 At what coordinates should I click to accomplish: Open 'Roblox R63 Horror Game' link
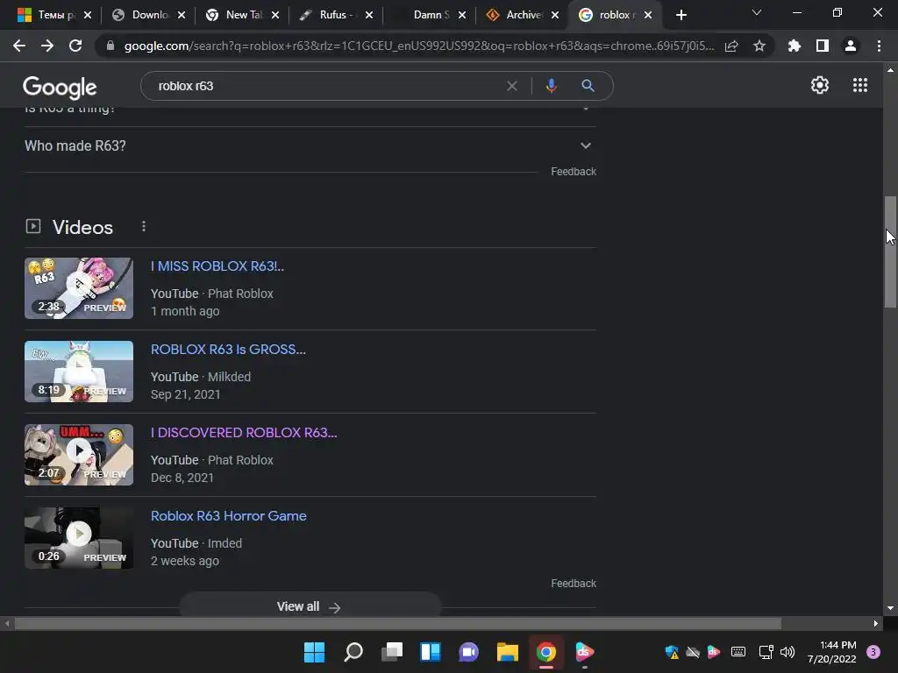pos(229,516)
